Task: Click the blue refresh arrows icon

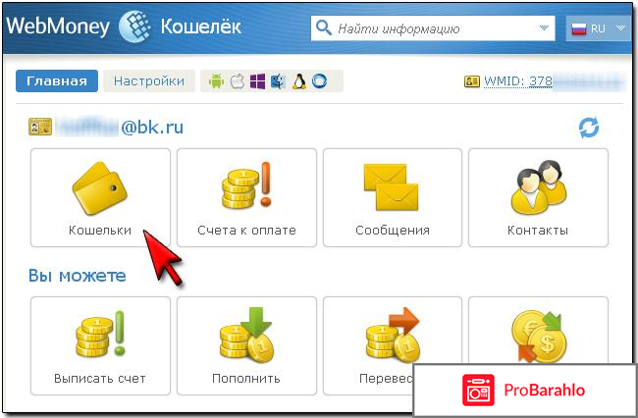Action: click(589, 128)
